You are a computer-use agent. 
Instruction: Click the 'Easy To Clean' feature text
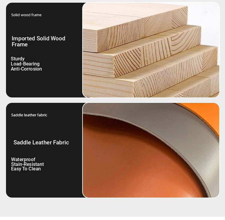click(x=26, y=169)
